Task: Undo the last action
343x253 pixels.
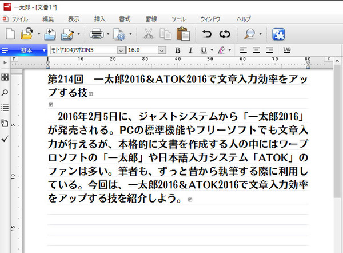Action: click(x=206, y=34)
